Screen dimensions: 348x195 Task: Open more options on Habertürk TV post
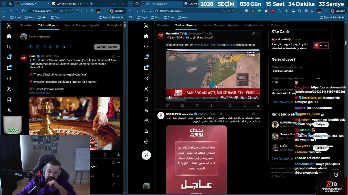[258, 34]
